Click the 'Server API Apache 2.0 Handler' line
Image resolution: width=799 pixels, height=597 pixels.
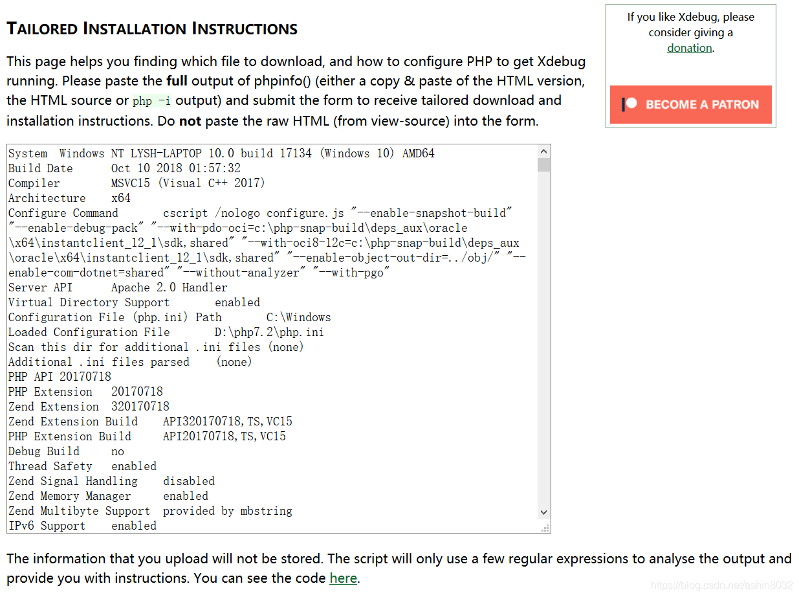tap(118, 287)
